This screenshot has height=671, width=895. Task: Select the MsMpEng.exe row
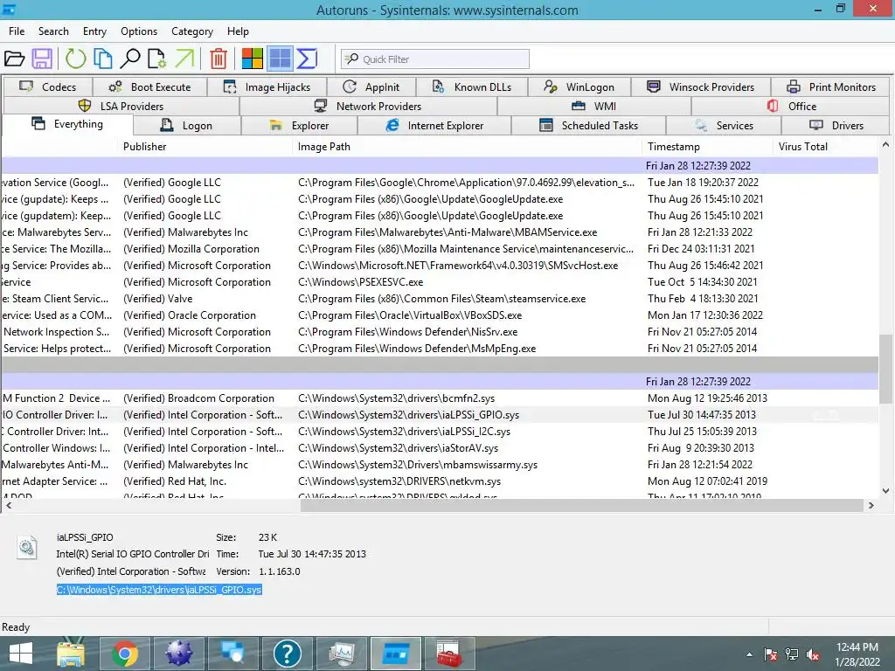point(440,348)
